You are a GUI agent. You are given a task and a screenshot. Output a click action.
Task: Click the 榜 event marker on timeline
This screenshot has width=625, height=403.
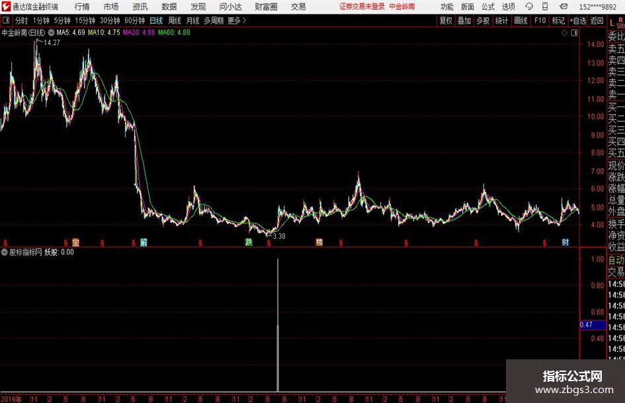click(319, 242)
